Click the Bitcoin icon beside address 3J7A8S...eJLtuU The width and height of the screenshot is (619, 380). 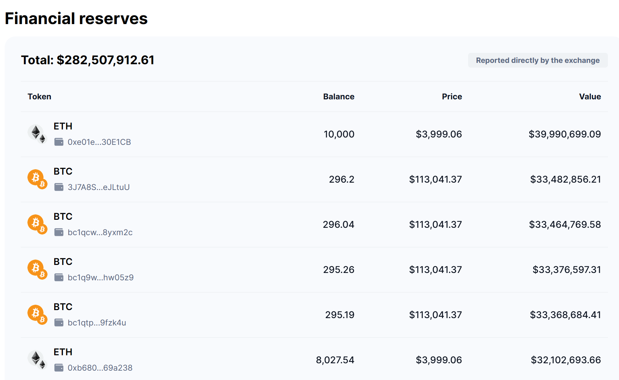(37, 179)
